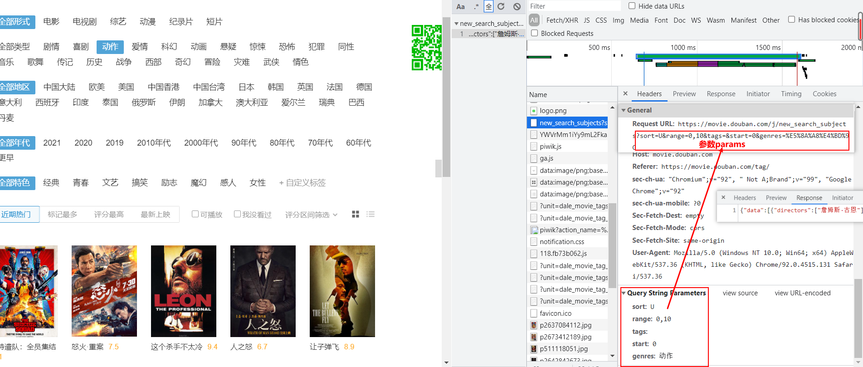
Task: Switch to 最新上映 sort tab
Action: 156,215
